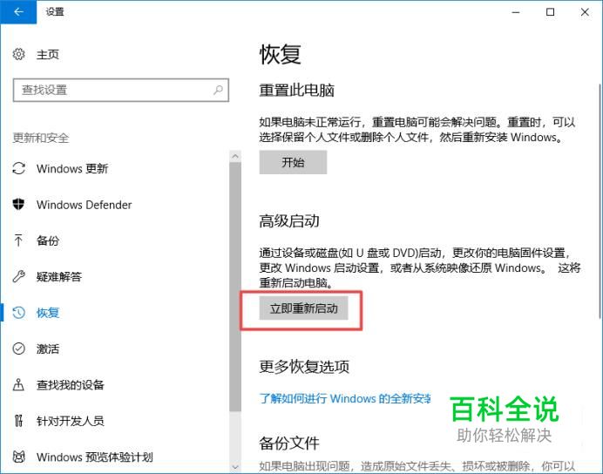The width and height of the screenshot is (603, 474).
Task: Select 恢复 in the sidebar
Action: 47,313
